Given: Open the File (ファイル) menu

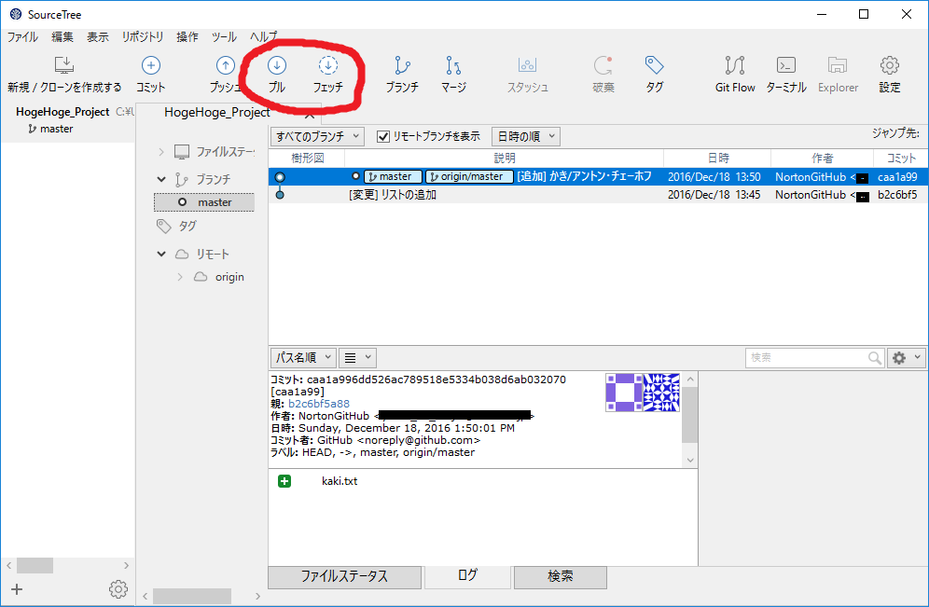Looking at the screenshot, I should [22, 36].
